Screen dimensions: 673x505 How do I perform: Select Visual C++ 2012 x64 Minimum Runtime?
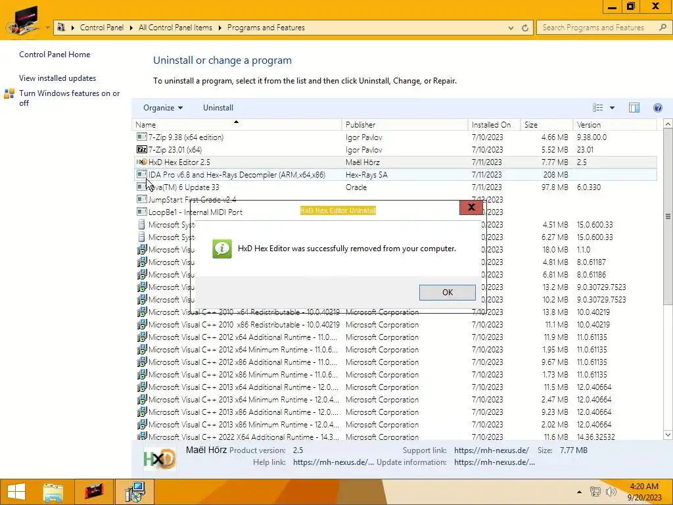point(394,350)
